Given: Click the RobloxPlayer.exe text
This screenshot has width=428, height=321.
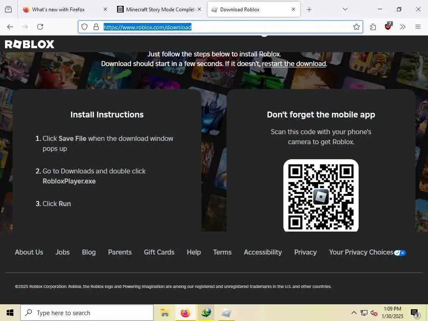Looking at the screenshot, I should pyautogui.click(x=69, y=181).
